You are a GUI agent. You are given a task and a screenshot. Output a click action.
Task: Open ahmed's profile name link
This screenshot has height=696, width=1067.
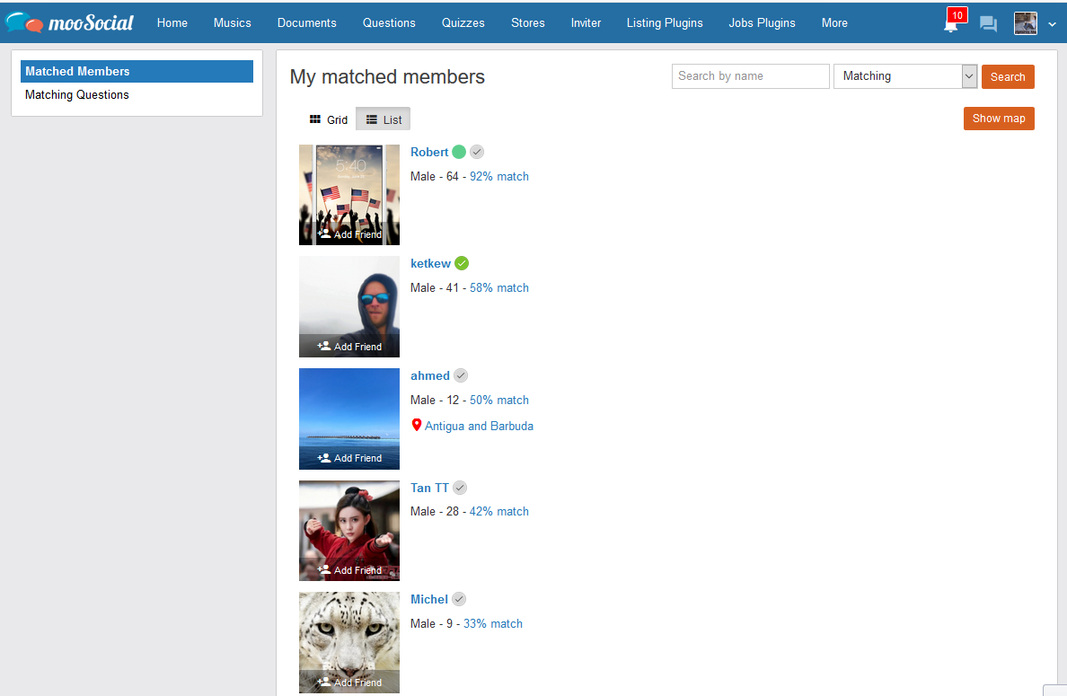430,375
